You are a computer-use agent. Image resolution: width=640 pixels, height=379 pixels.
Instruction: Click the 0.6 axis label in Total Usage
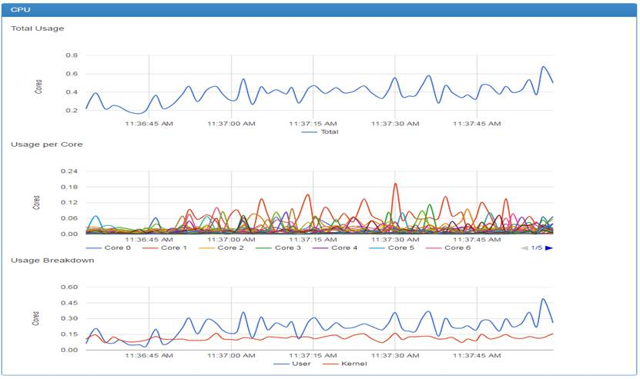pos(72,74)
